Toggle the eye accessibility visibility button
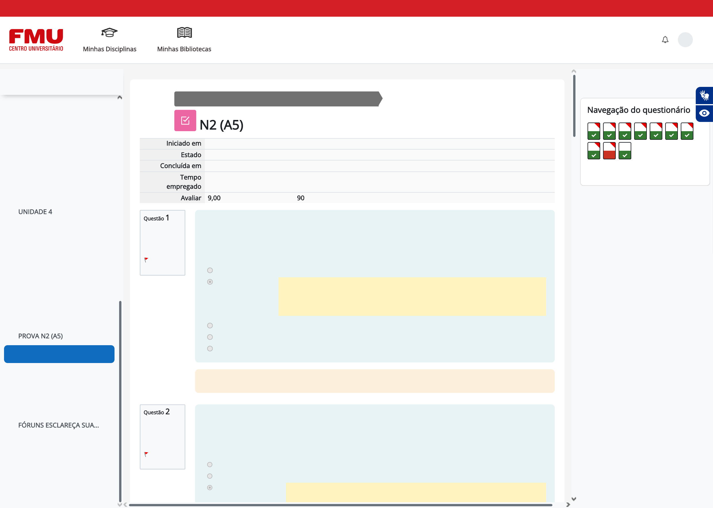This screenshot has height=508, width=713. click(x=704, y=113)
